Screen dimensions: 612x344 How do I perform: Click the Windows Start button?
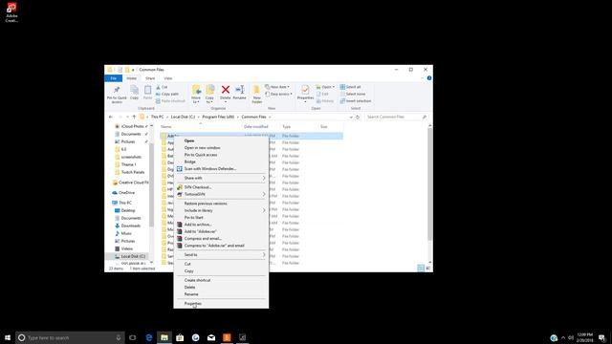(8, 337)
